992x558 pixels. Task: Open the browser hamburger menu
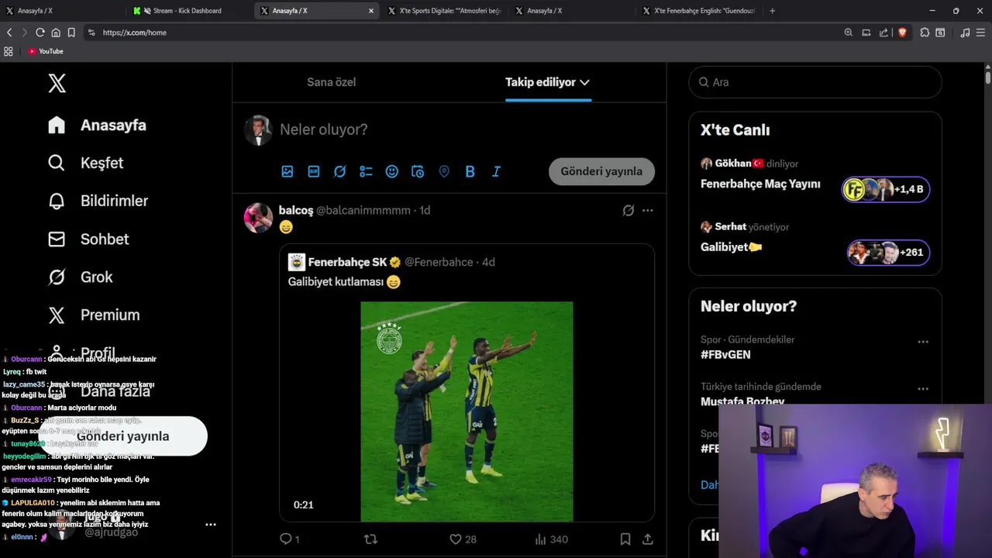pos(981,33)
